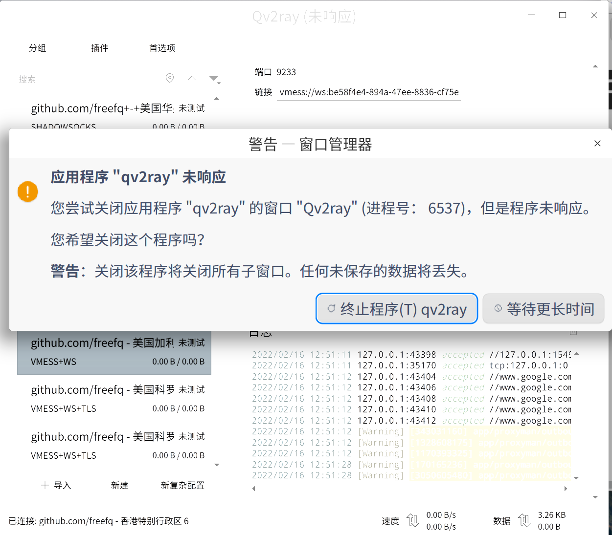
Task: Click the speed up/down arrows icon
Action: pyautogui.click(x=413, y=521)
